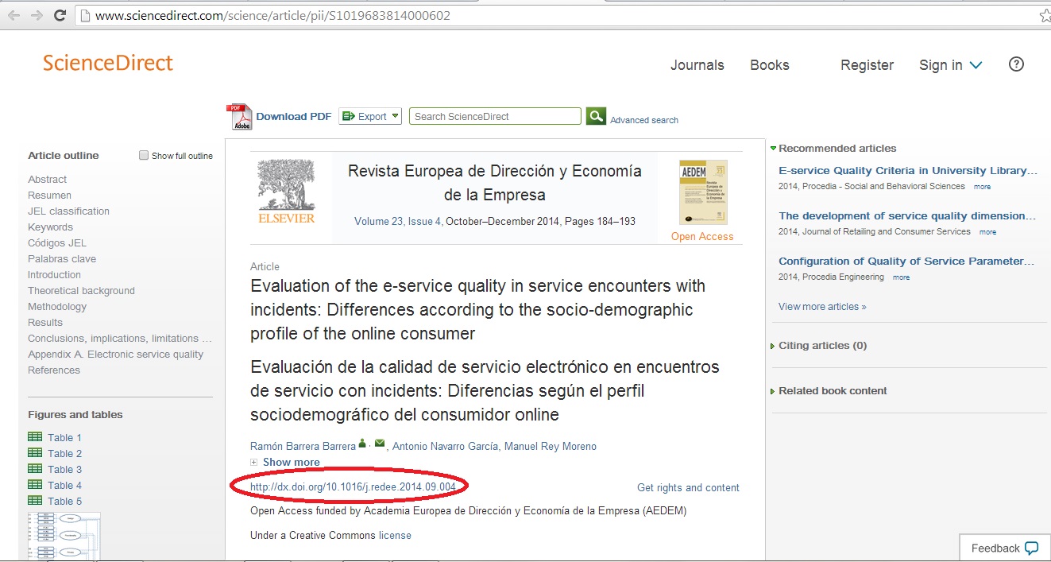Click the Table 5 grid icon
Viewport: 1051px width, 562px height.
[35, 501]
